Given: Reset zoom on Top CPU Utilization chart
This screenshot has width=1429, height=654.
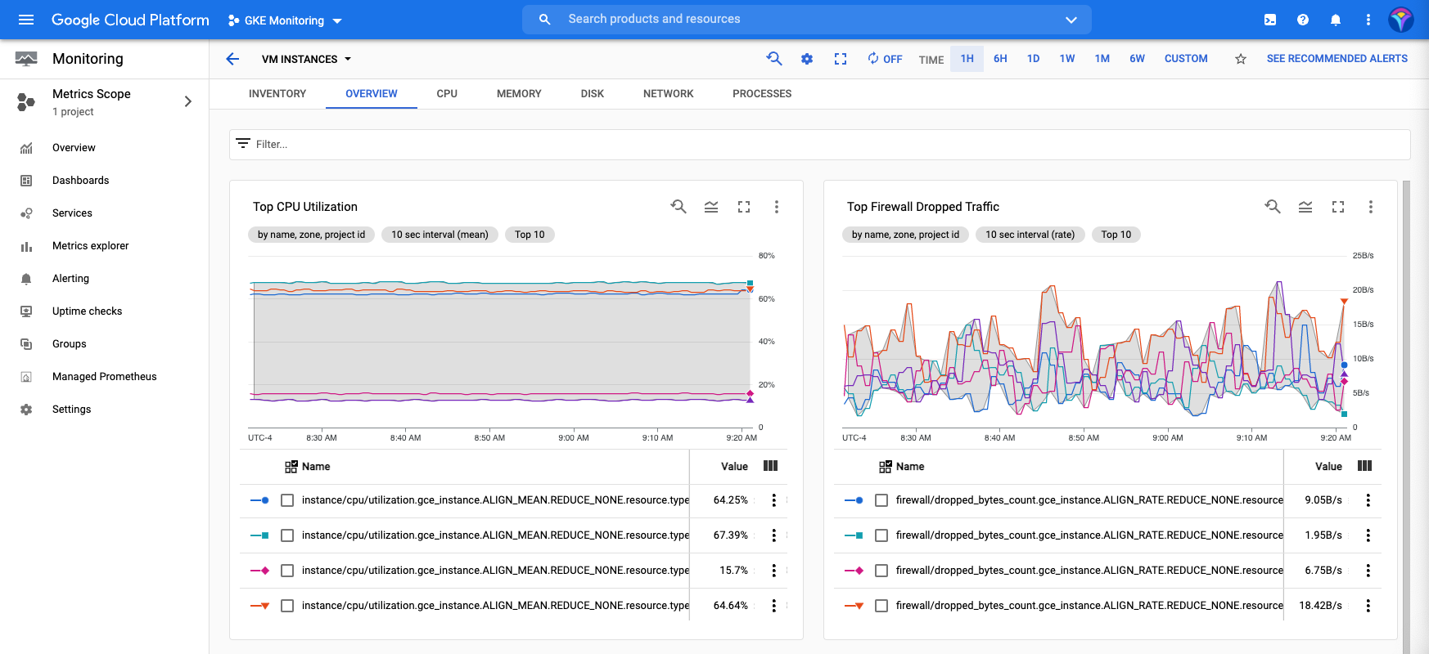Looking at the screenshot, I should tap(678, 207).
